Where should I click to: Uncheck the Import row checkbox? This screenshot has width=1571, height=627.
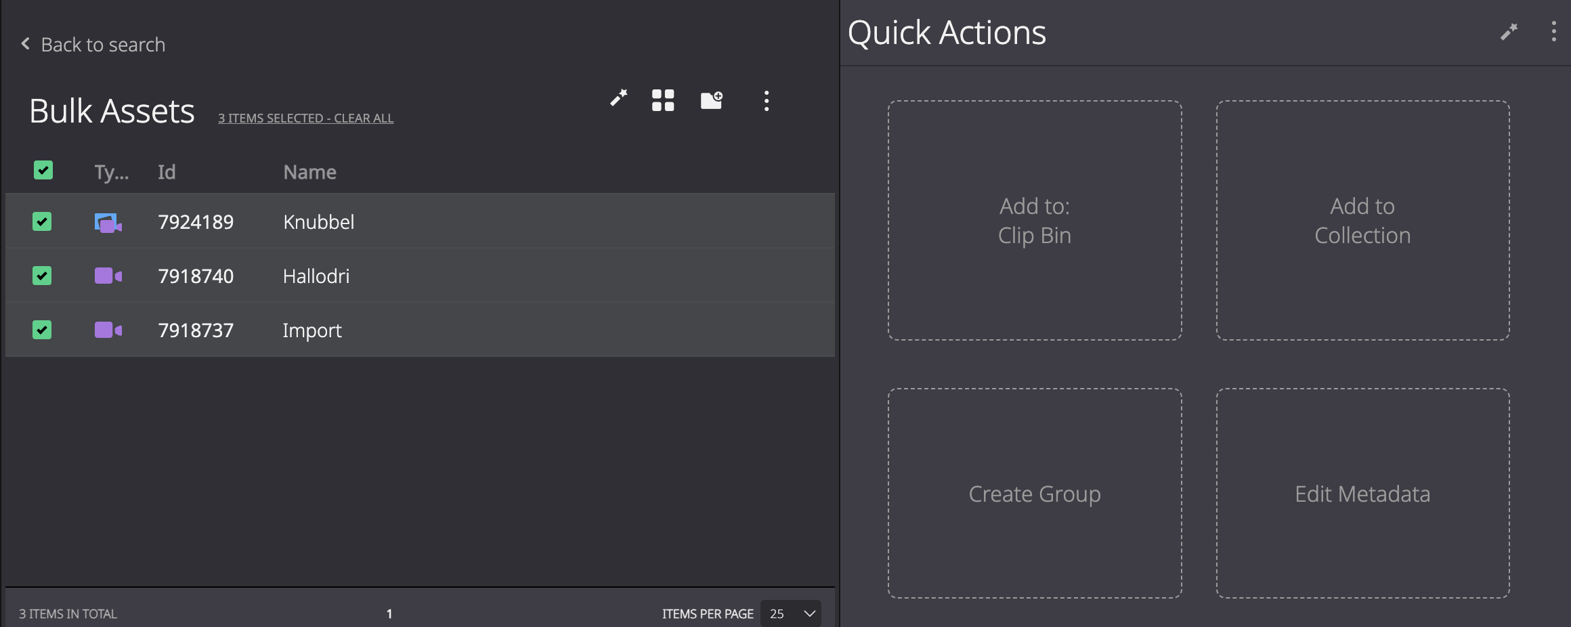tap(42, 330)
